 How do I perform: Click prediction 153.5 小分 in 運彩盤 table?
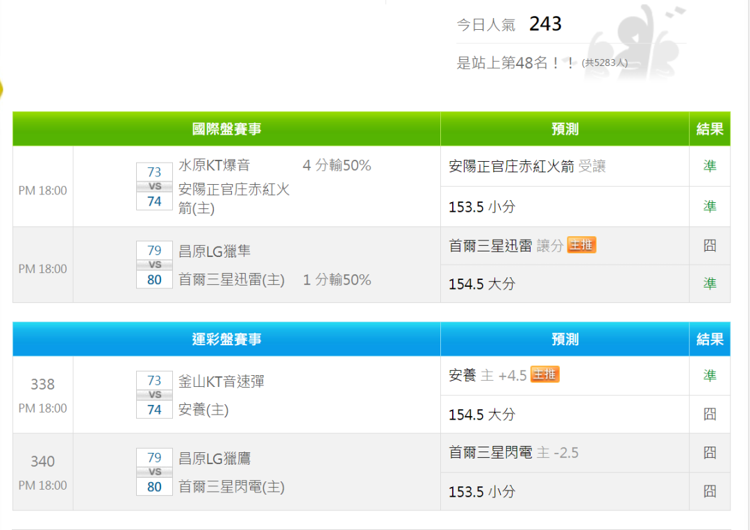(482, 492)
